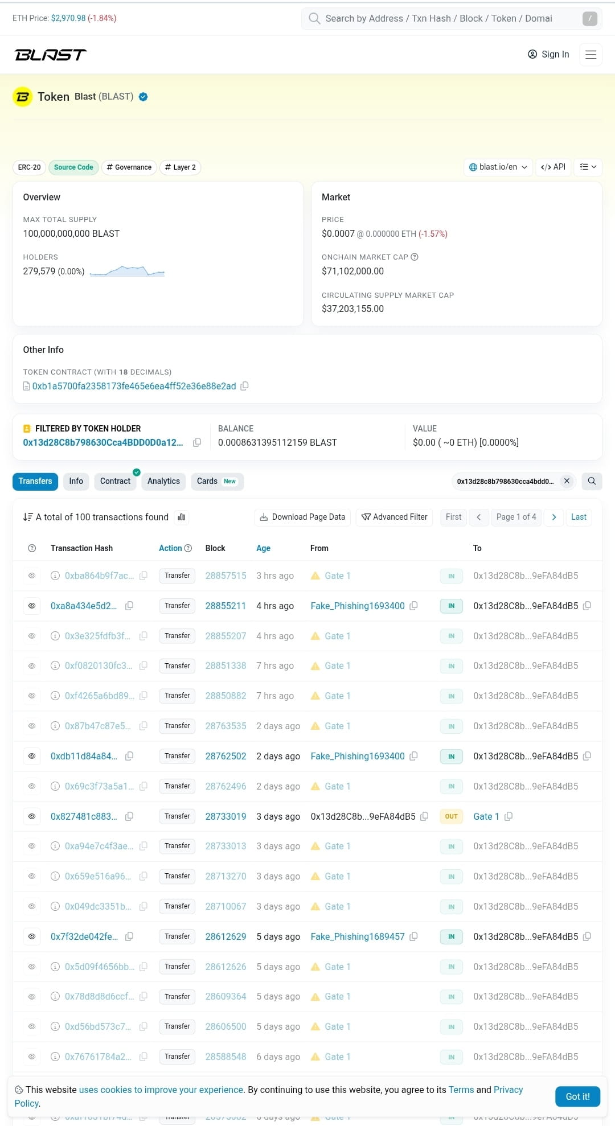The height and width of the screenshot is (1126, 615).
Task: Clear the 0x13d28c8b address filter
Action: point(567,481)
